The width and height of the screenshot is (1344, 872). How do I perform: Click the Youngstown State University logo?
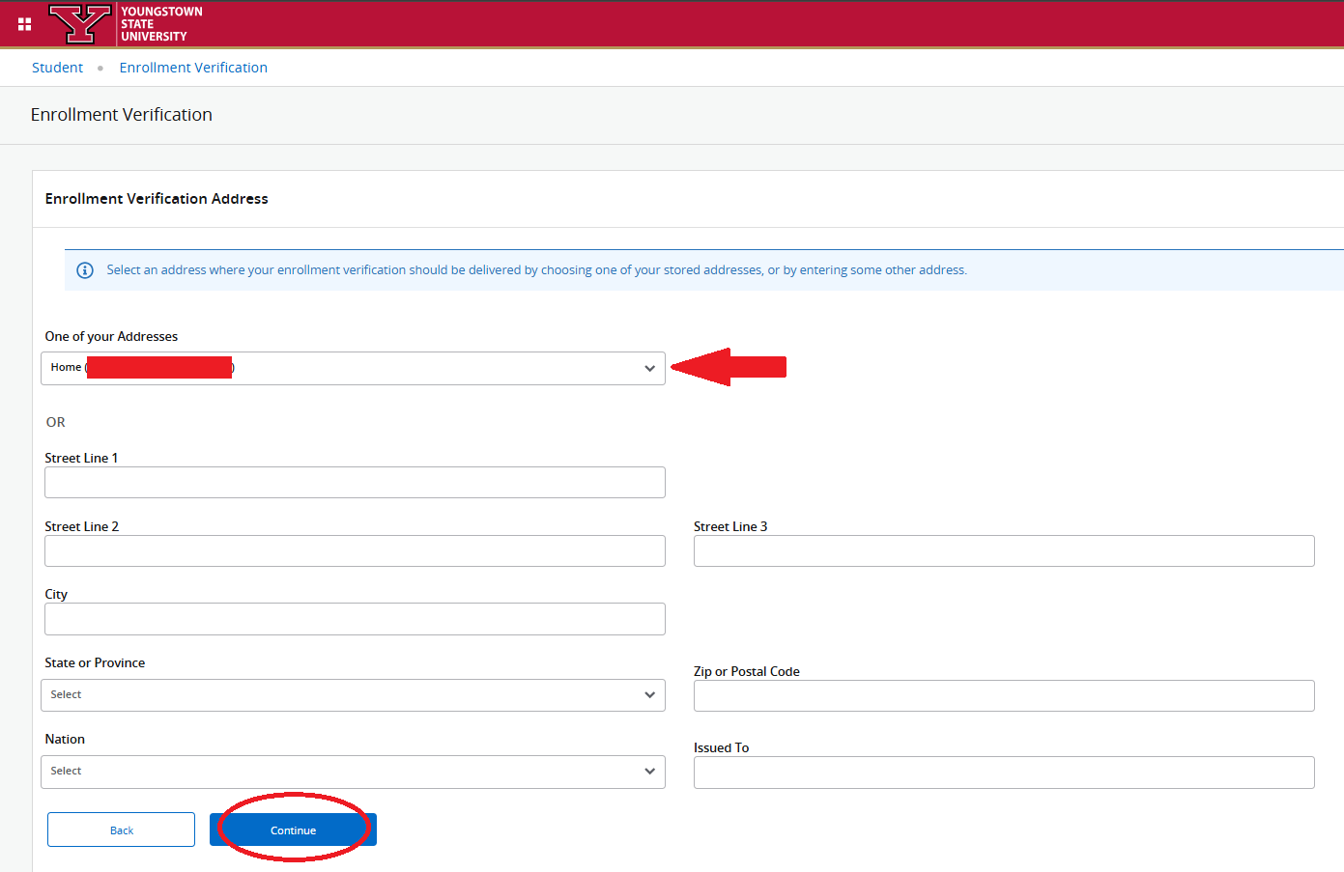pos(81,23)
